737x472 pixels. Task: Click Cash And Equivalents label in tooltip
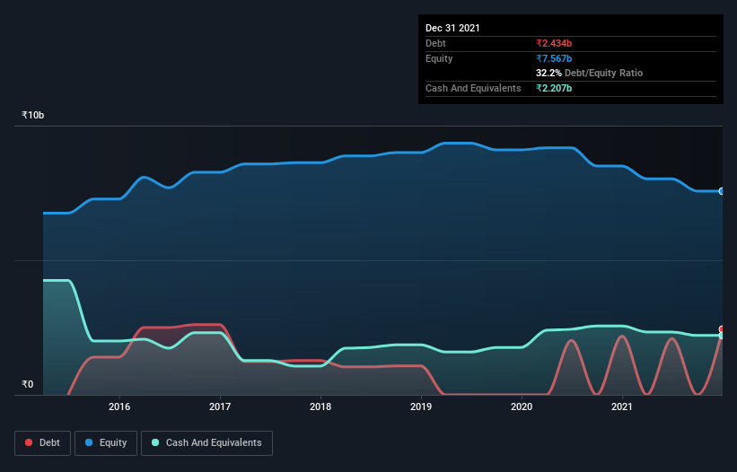473,88
